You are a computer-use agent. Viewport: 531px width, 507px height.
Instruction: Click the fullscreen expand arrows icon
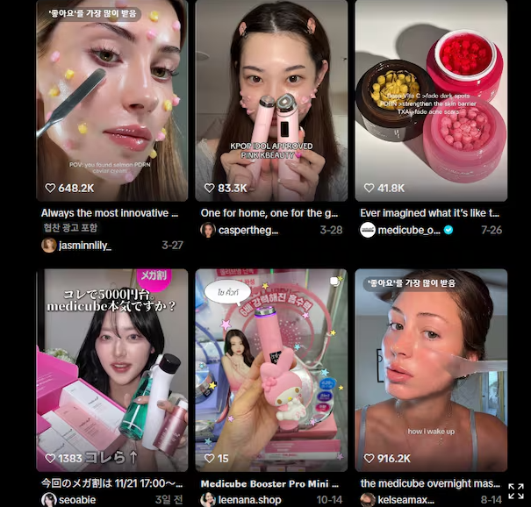[x=516, y=491]
